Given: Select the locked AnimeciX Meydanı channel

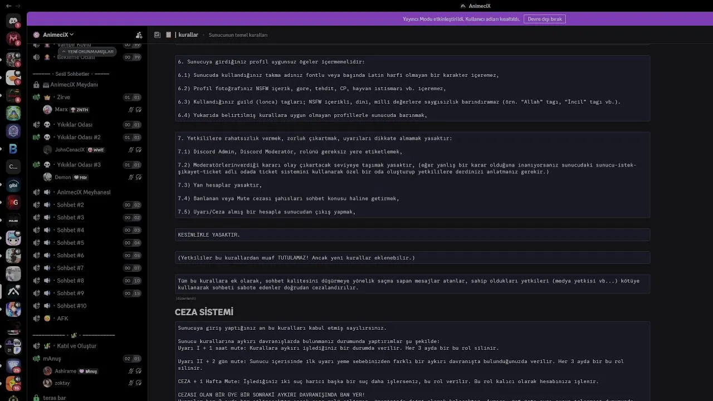Looking at the screenshot, I should 74,85.
